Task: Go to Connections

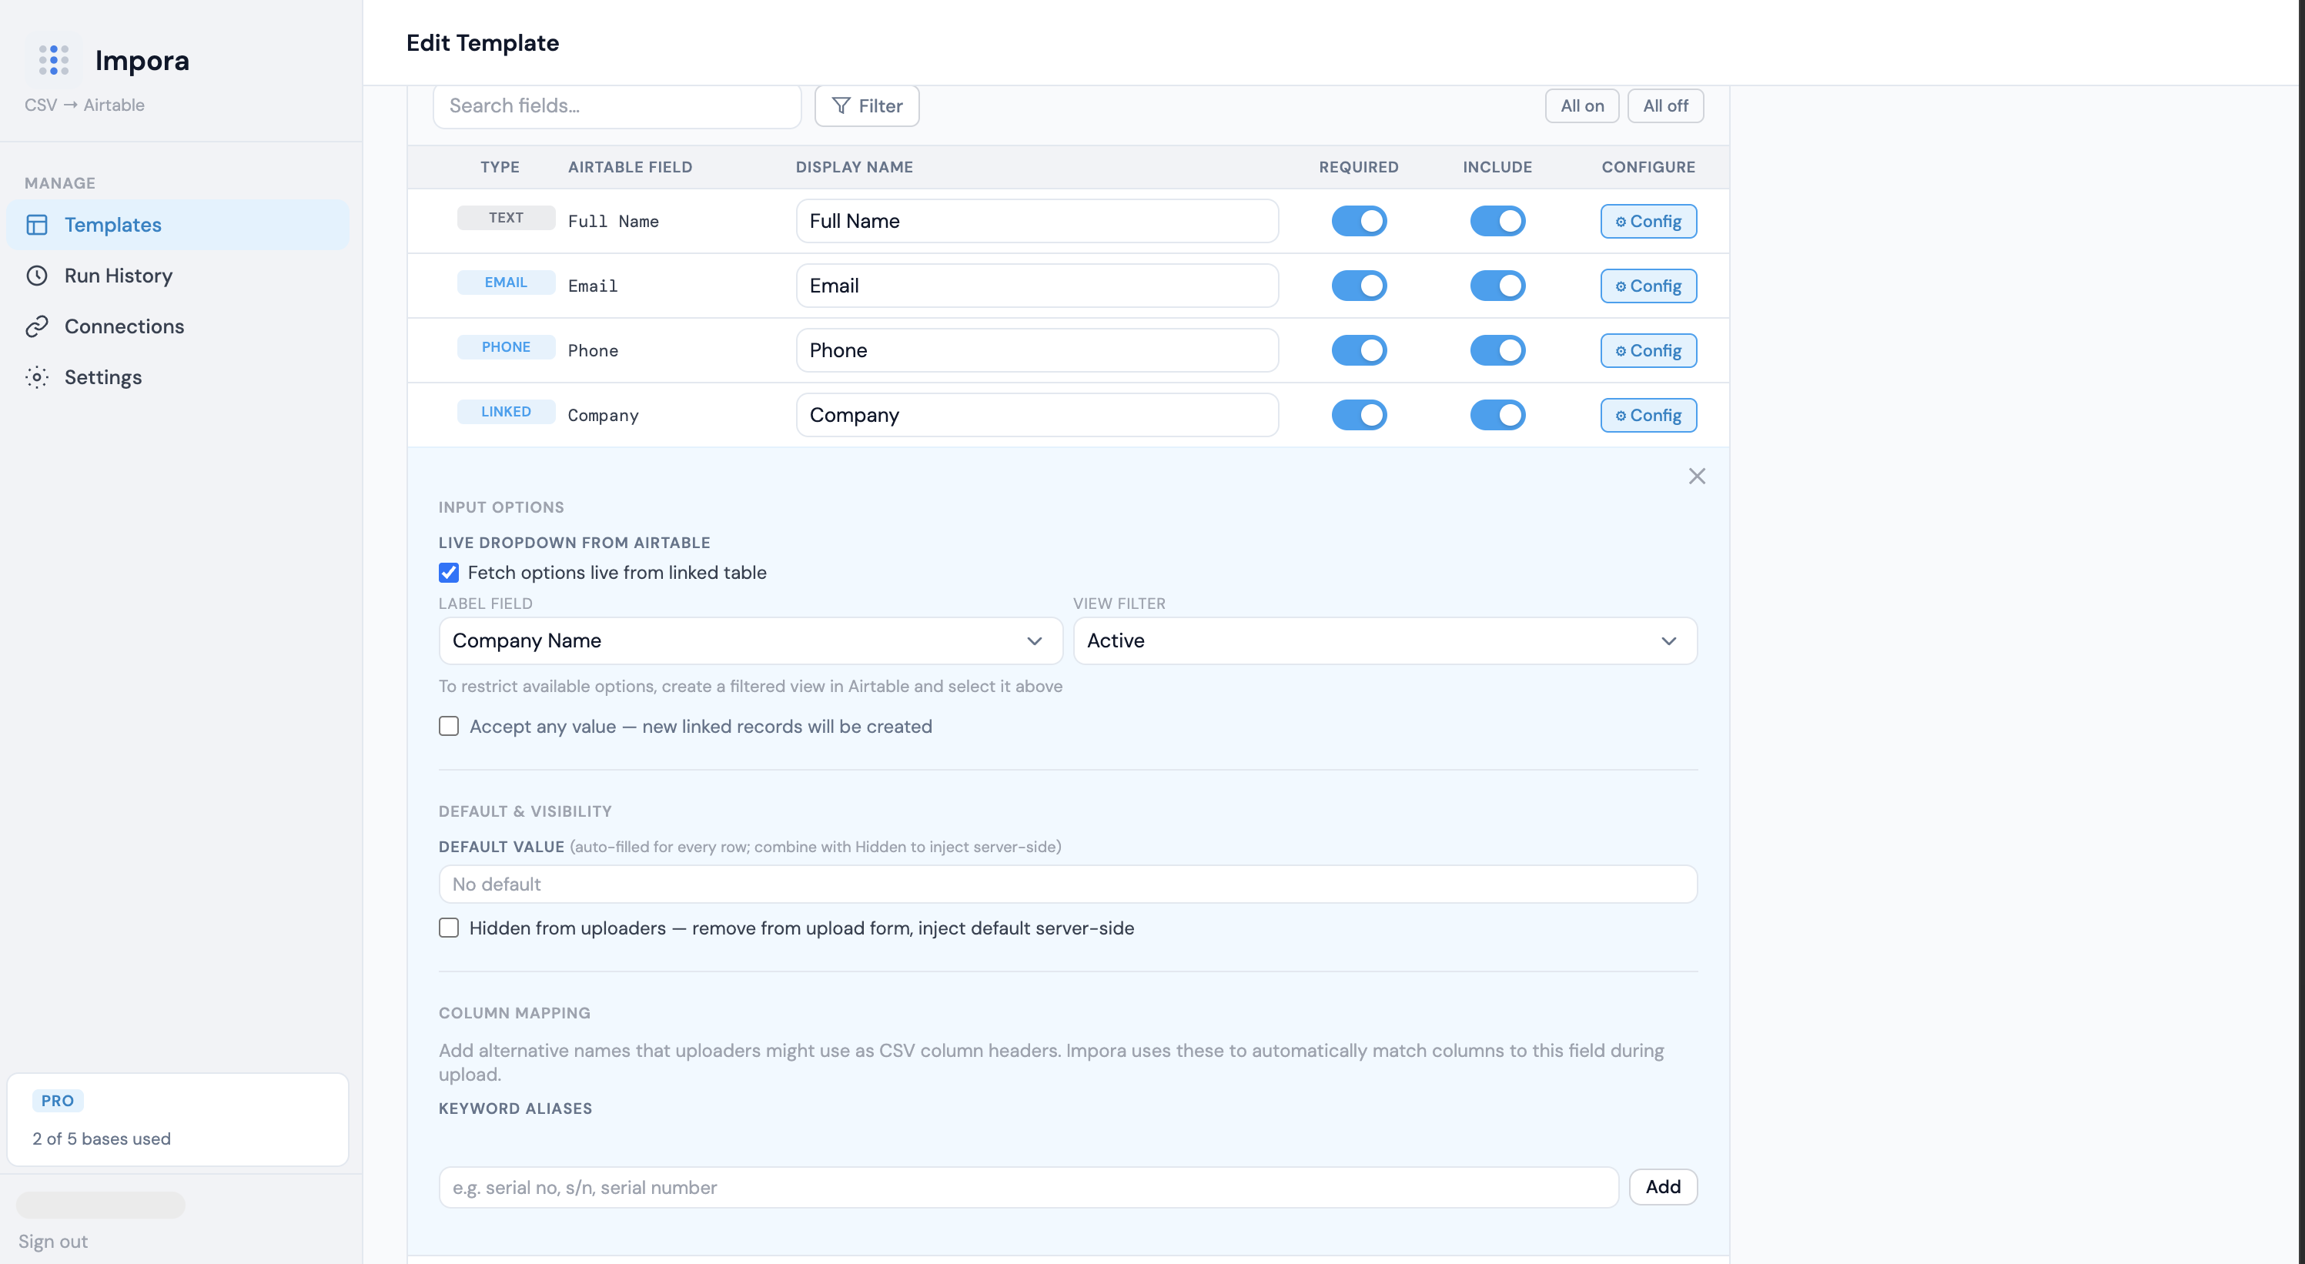Action: 177,326
